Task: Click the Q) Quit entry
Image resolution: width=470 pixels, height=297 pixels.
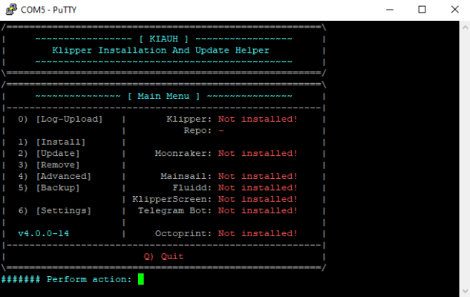Action: pos(163,257)
